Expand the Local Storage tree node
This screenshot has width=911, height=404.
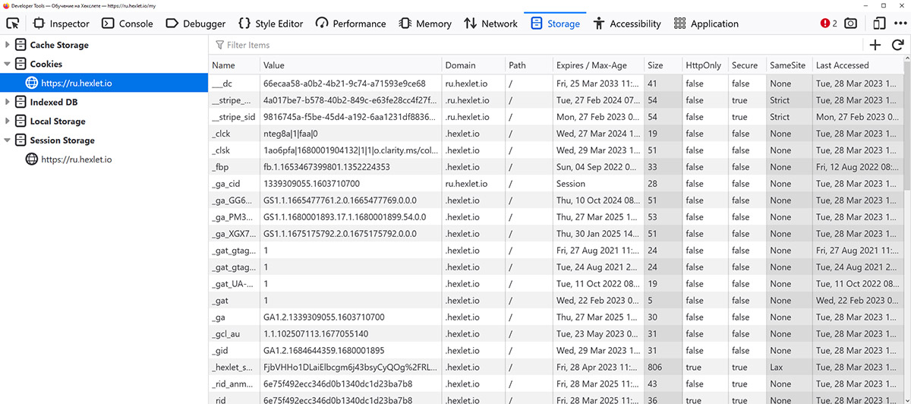(x=7, y=122)
